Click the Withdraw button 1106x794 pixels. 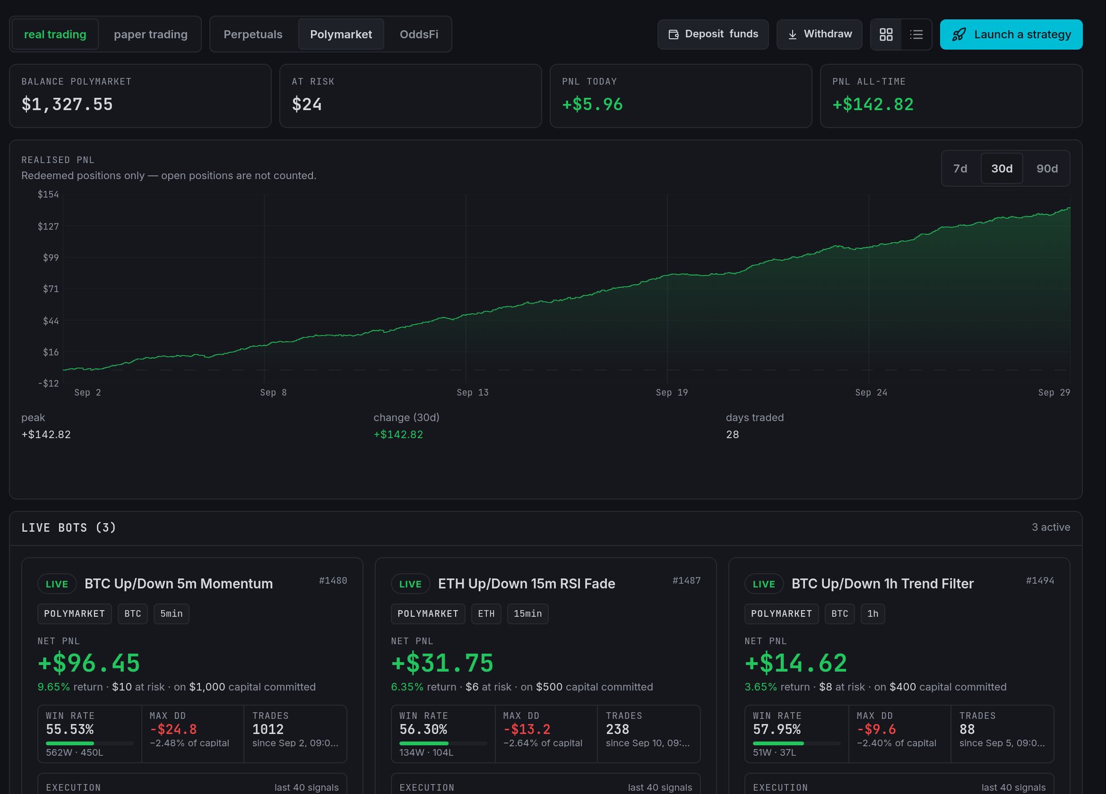pos(819,34)
